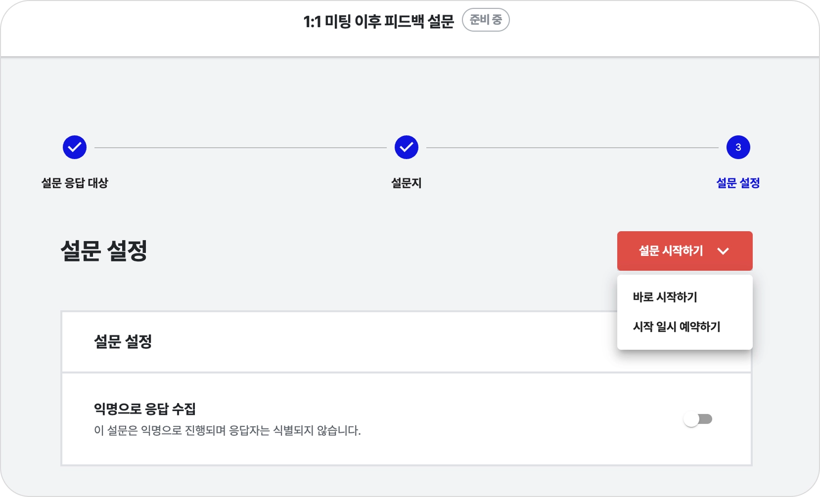Screen dimensions: 820x497
Task: Click the progress line between steps one and two
Action: (240, 147)
